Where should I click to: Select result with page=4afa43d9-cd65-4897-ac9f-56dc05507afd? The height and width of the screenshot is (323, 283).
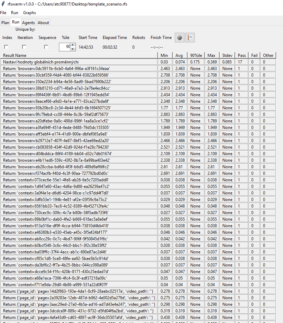[79, 317]
